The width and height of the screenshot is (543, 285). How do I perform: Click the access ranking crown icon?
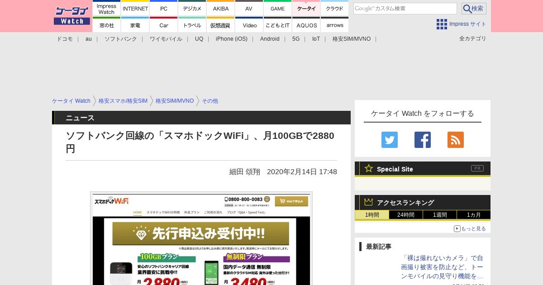click(369, 202)
